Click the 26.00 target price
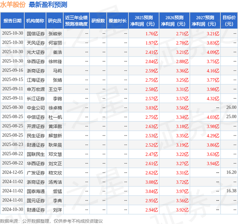Image resolution: width=238 pixels, height=224 pixels. 231,108
